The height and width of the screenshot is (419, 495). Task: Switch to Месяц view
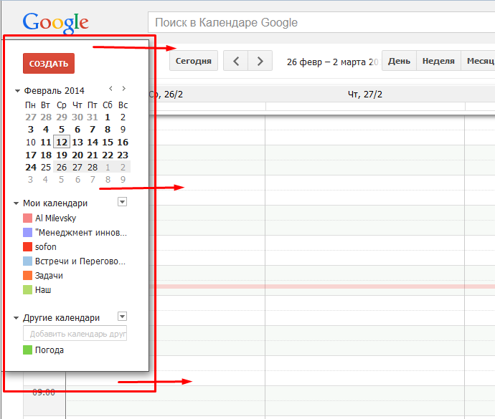point(478,61)
